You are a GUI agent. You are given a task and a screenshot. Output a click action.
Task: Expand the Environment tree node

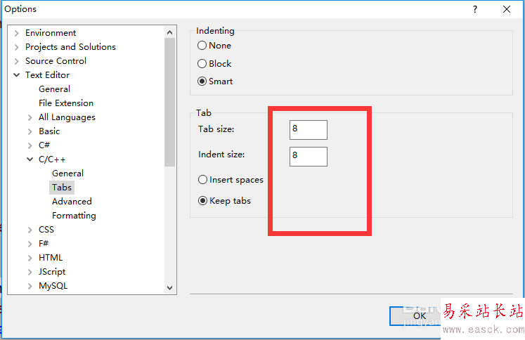(x=16, y=33)
